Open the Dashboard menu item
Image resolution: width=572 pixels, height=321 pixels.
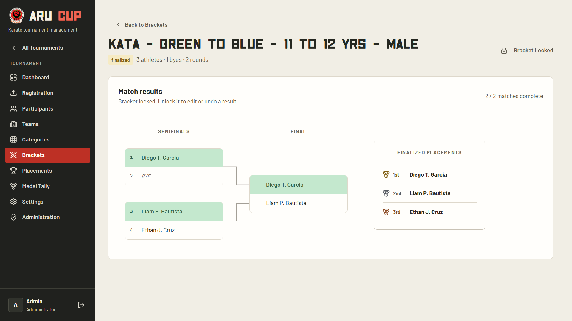pos(48,78)
